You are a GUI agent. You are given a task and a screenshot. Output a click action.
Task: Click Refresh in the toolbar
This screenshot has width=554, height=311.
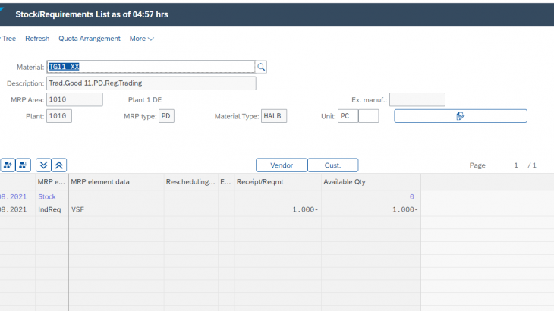[x=37, y=39]
